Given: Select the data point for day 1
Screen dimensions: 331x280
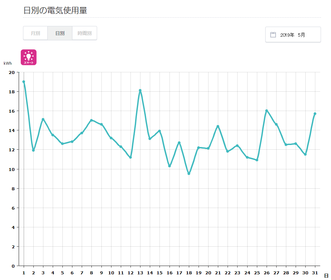Looking at the screenshot, I should (24, 82).
